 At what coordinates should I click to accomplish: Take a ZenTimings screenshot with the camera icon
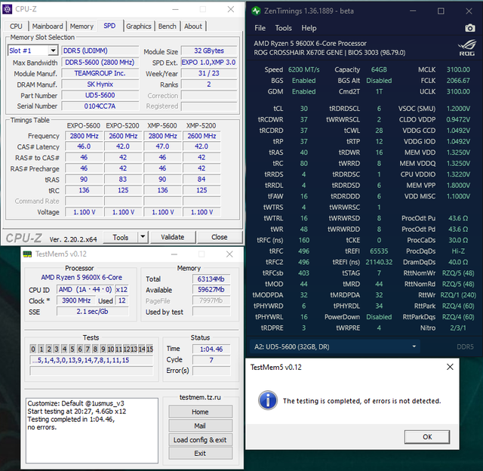tap(469, 28)
